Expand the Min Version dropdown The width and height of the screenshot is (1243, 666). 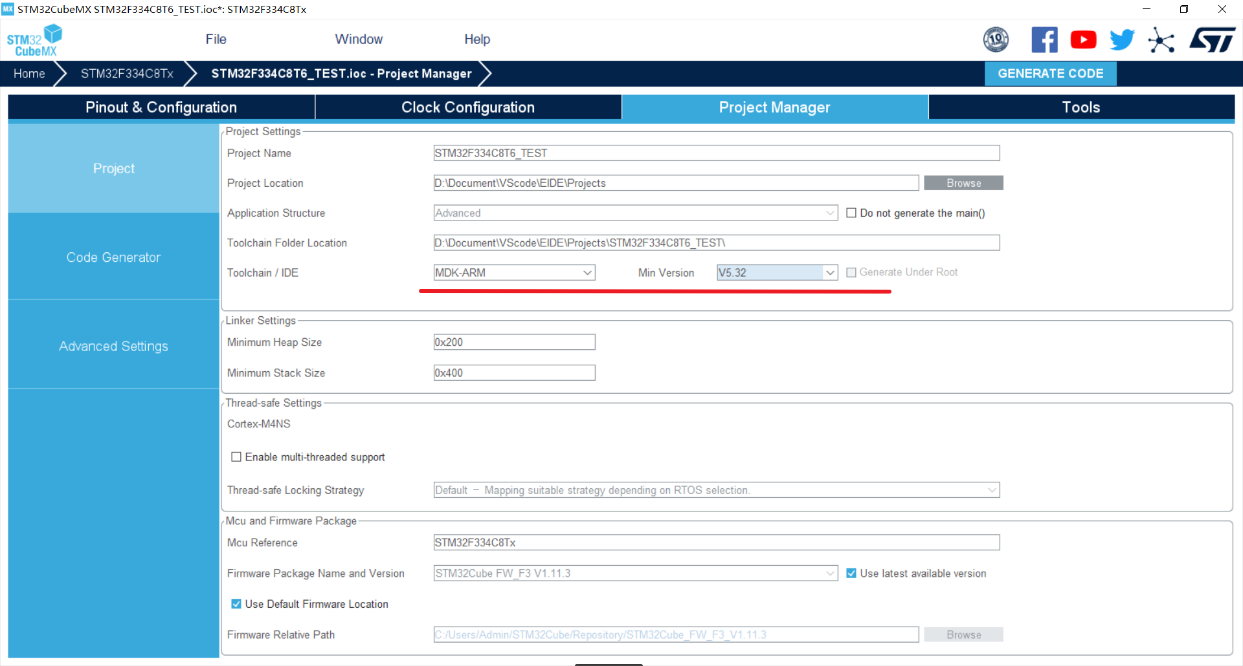777,272
